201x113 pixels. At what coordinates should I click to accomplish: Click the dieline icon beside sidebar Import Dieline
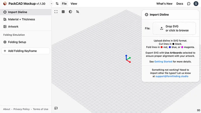click(5, 12)
